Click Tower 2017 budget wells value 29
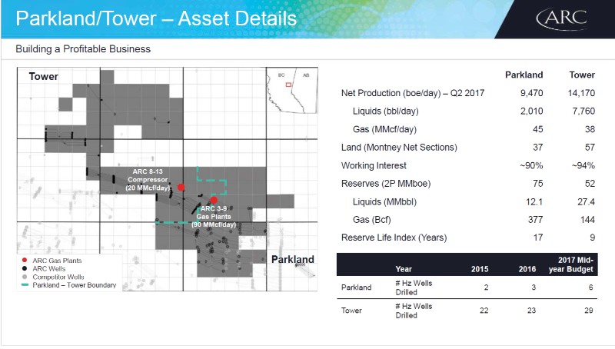The height and width of the screenshot is (349, 615). 589,311
